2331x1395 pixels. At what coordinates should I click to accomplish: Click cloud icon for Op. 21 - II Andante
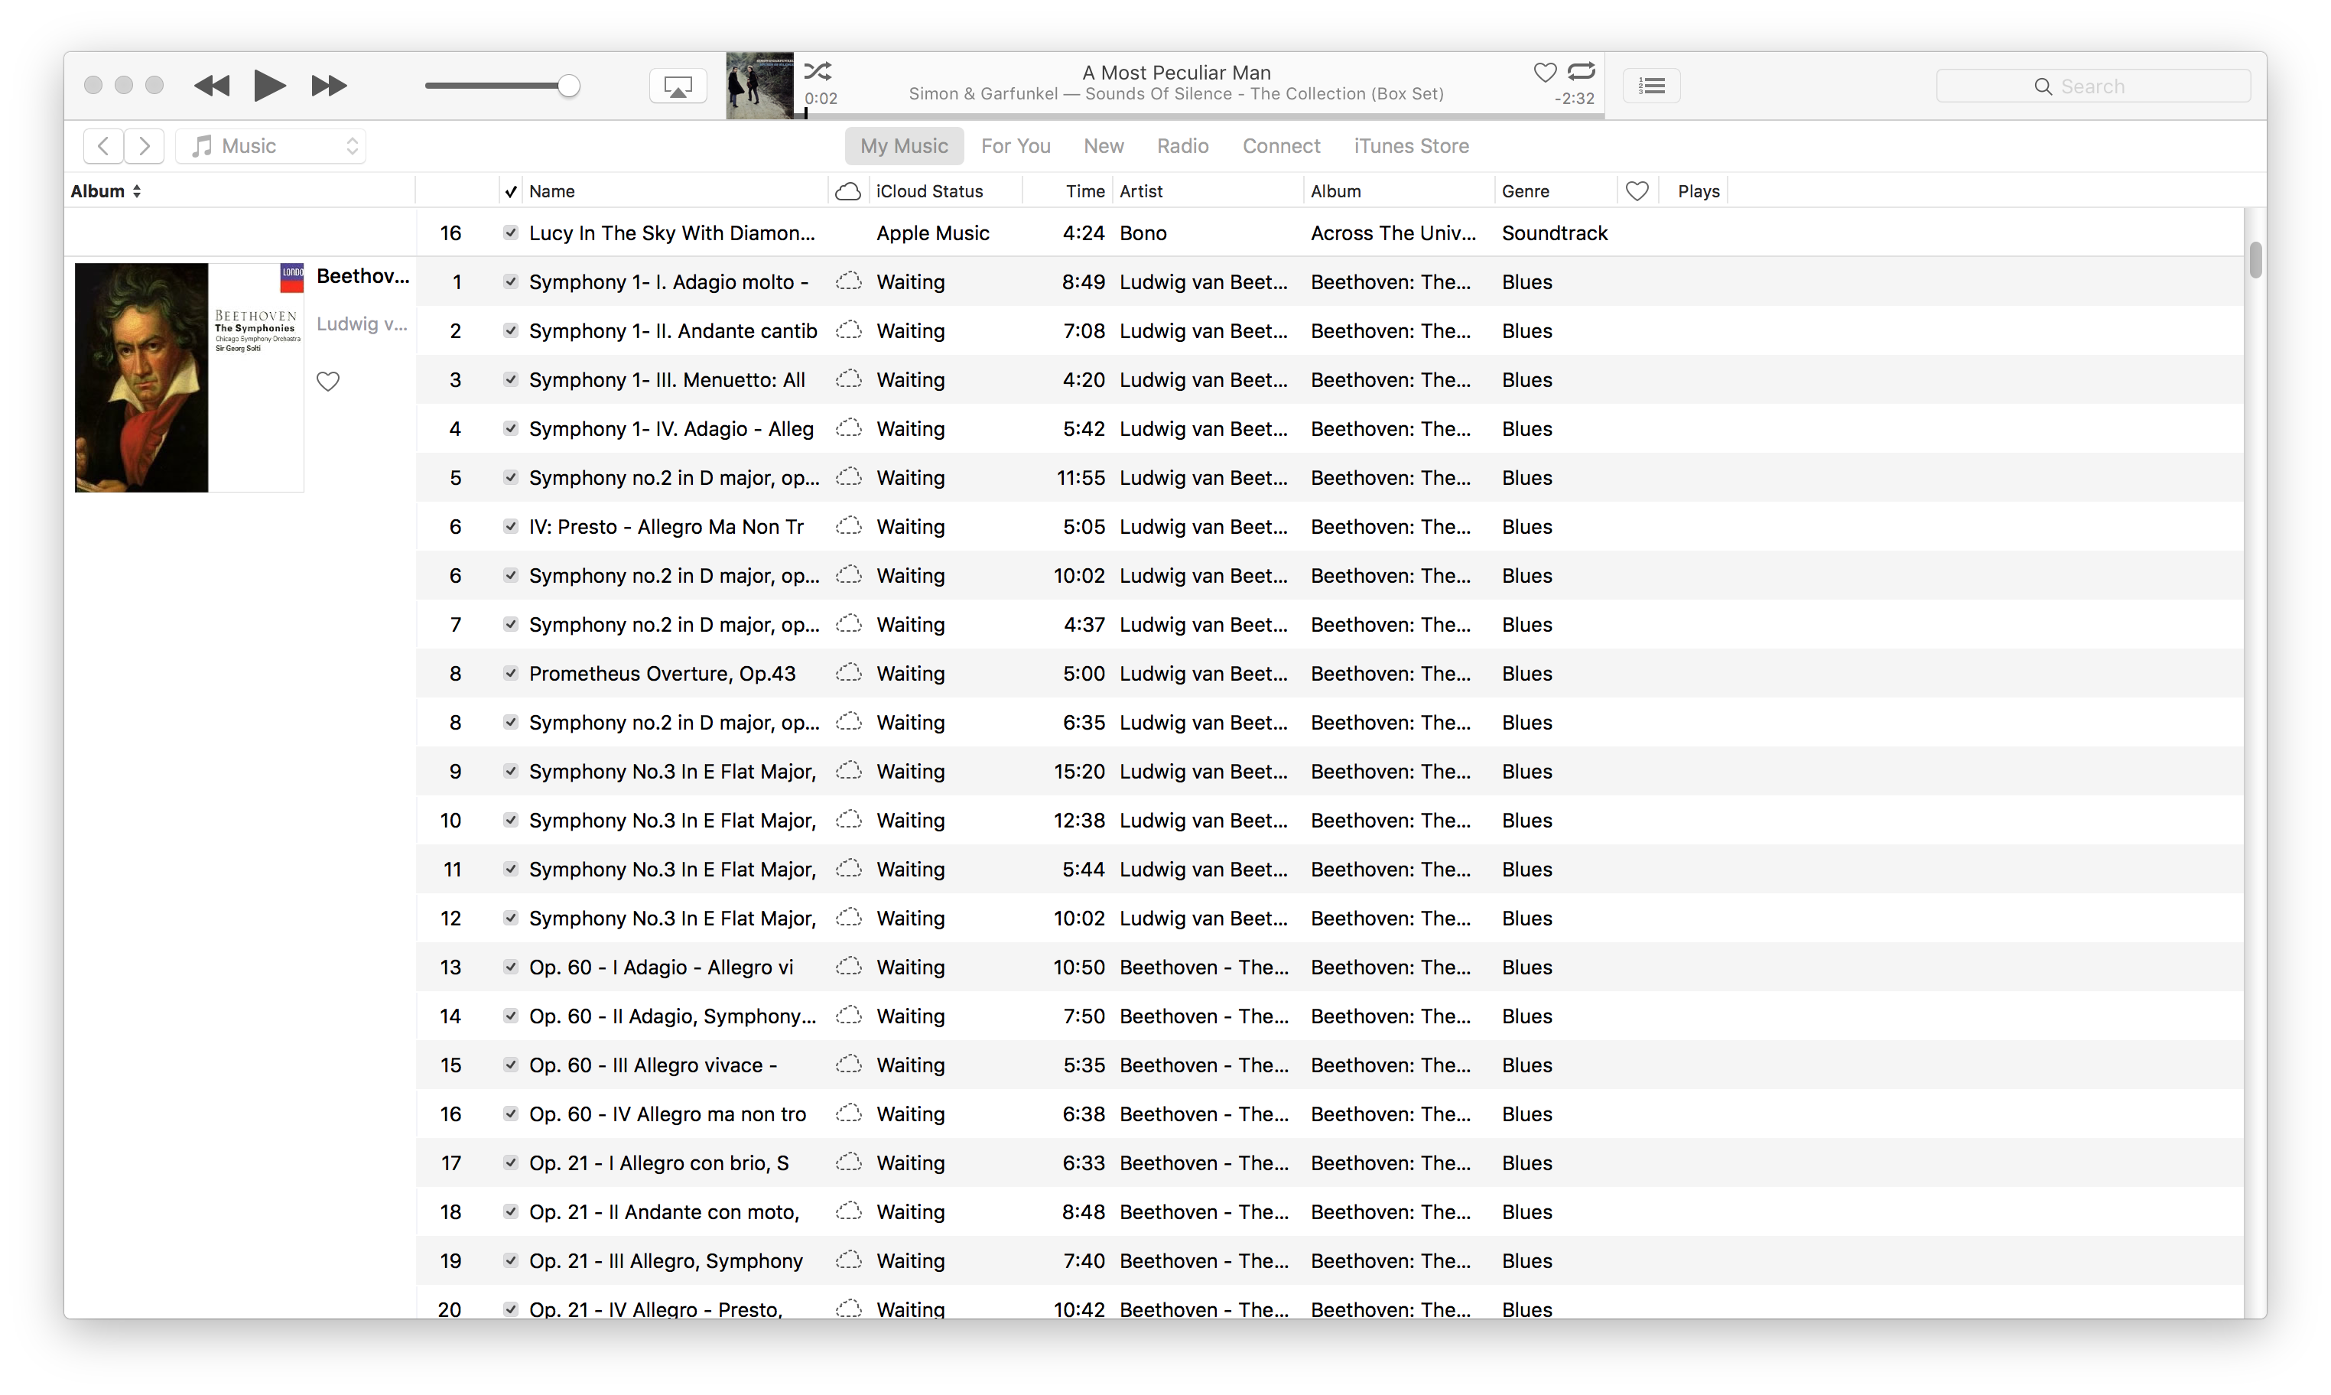[849, 1211]
